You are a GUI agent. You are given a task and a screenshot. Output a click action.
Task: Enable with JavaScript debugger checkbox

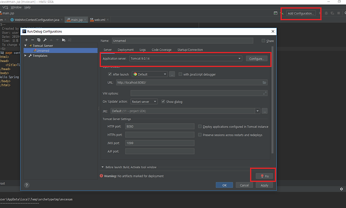pos(180,74)
